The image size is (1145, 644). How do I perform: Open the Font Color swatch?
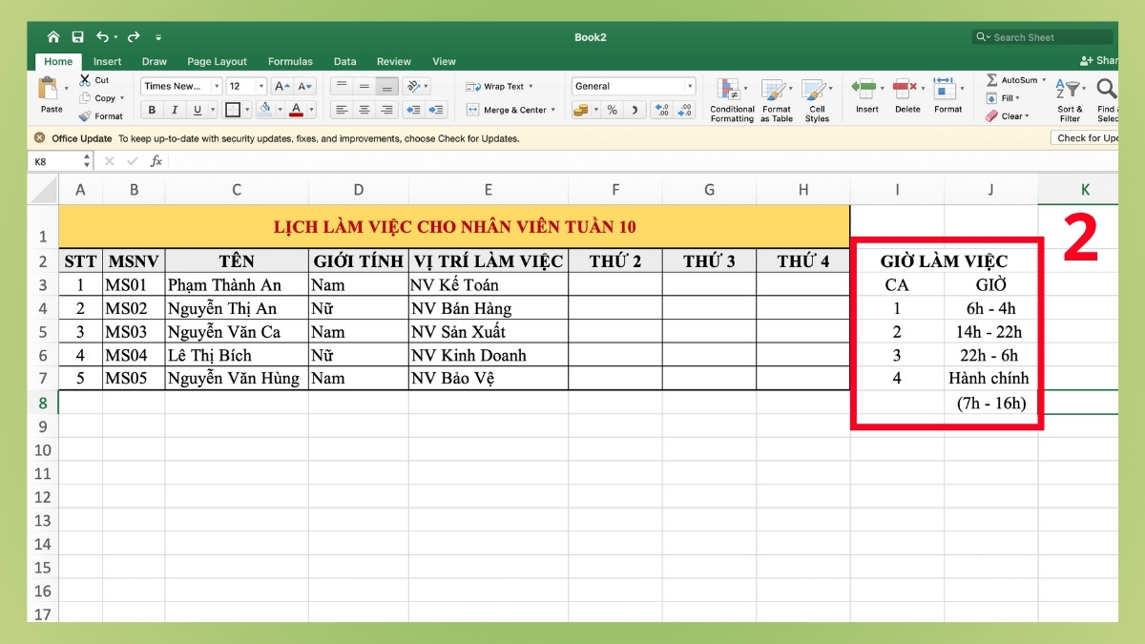(299, 109)
